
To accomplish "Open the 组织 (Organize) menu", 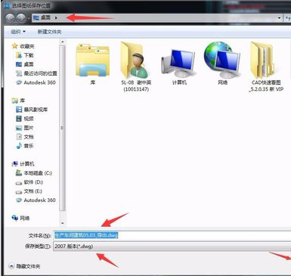I will pyautogui.click(x=18, y=32).
